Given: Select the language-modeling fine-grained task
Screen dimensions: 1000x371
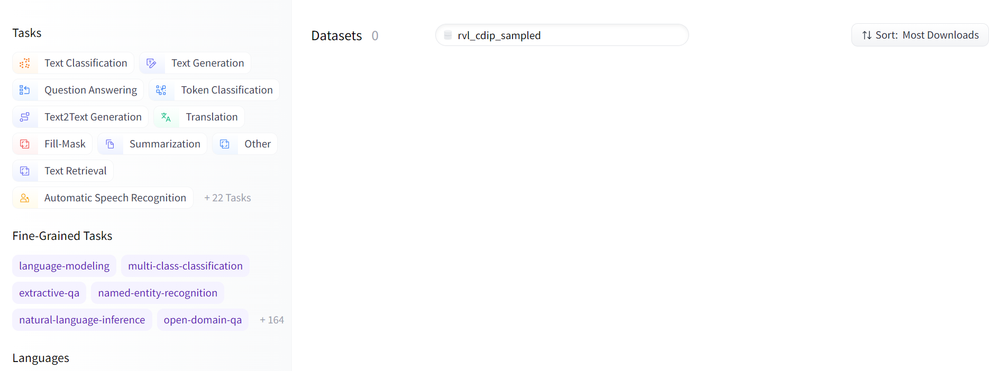Looking at the screenshot, I should [63, 266].
